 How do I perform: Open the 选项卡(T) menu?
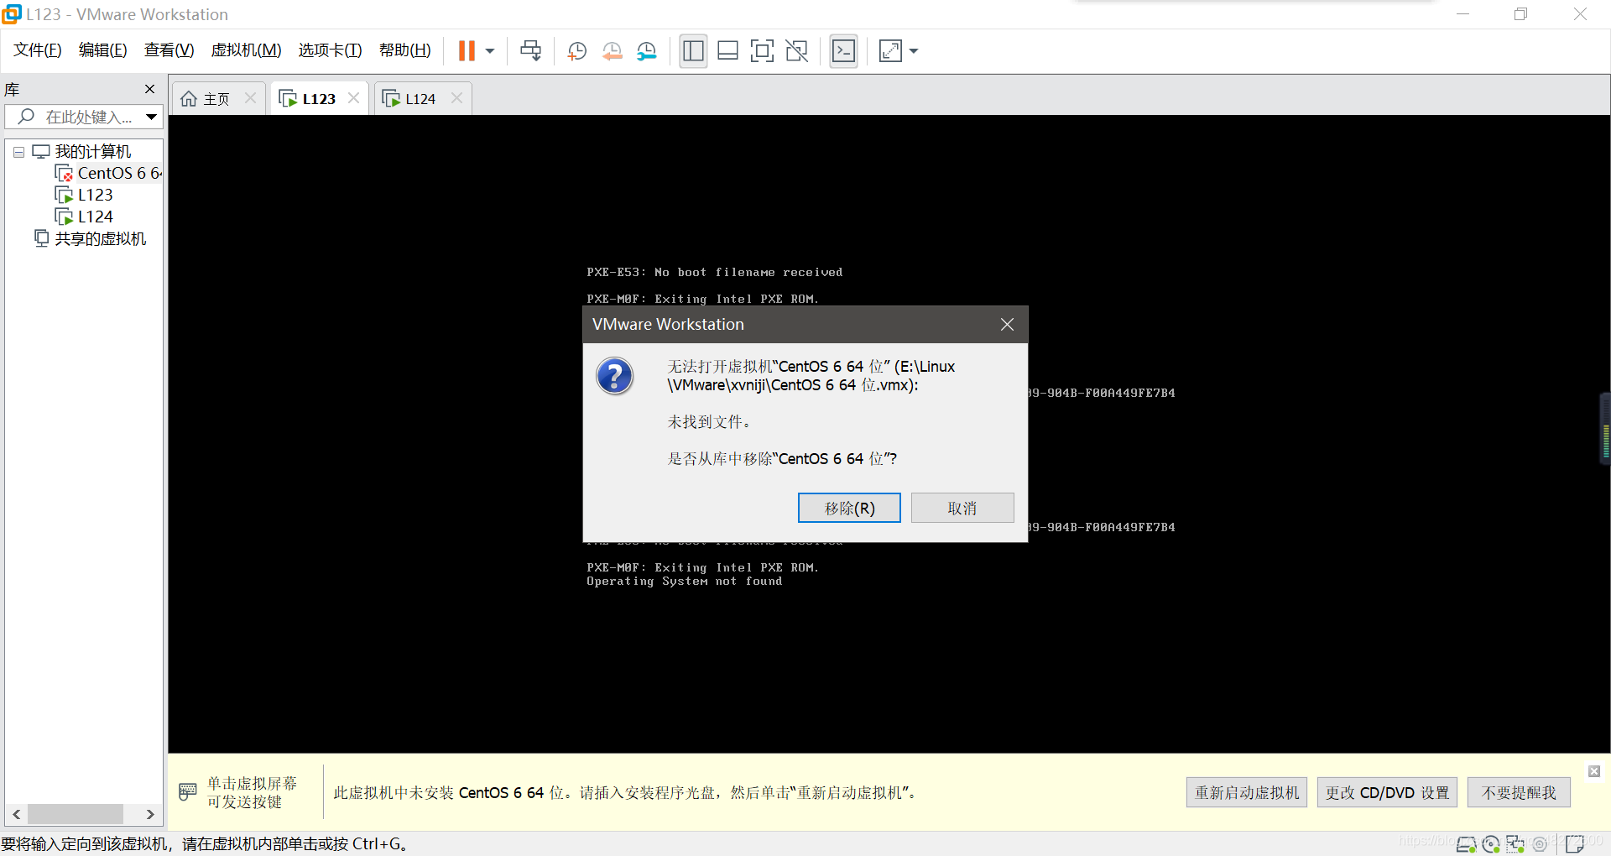[330, 50]
